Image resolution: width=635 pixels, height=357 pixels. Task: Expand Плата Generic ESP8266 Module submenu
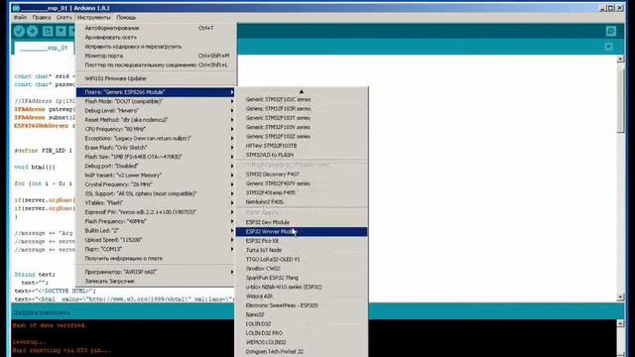(156, 92)
